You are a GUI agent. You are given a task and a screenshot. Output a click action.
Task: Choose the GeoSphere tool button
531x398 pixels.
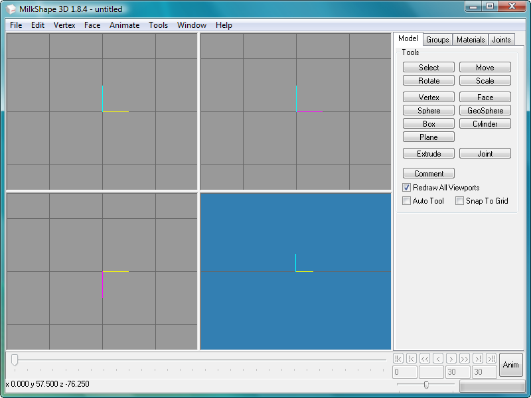point(485,111)
